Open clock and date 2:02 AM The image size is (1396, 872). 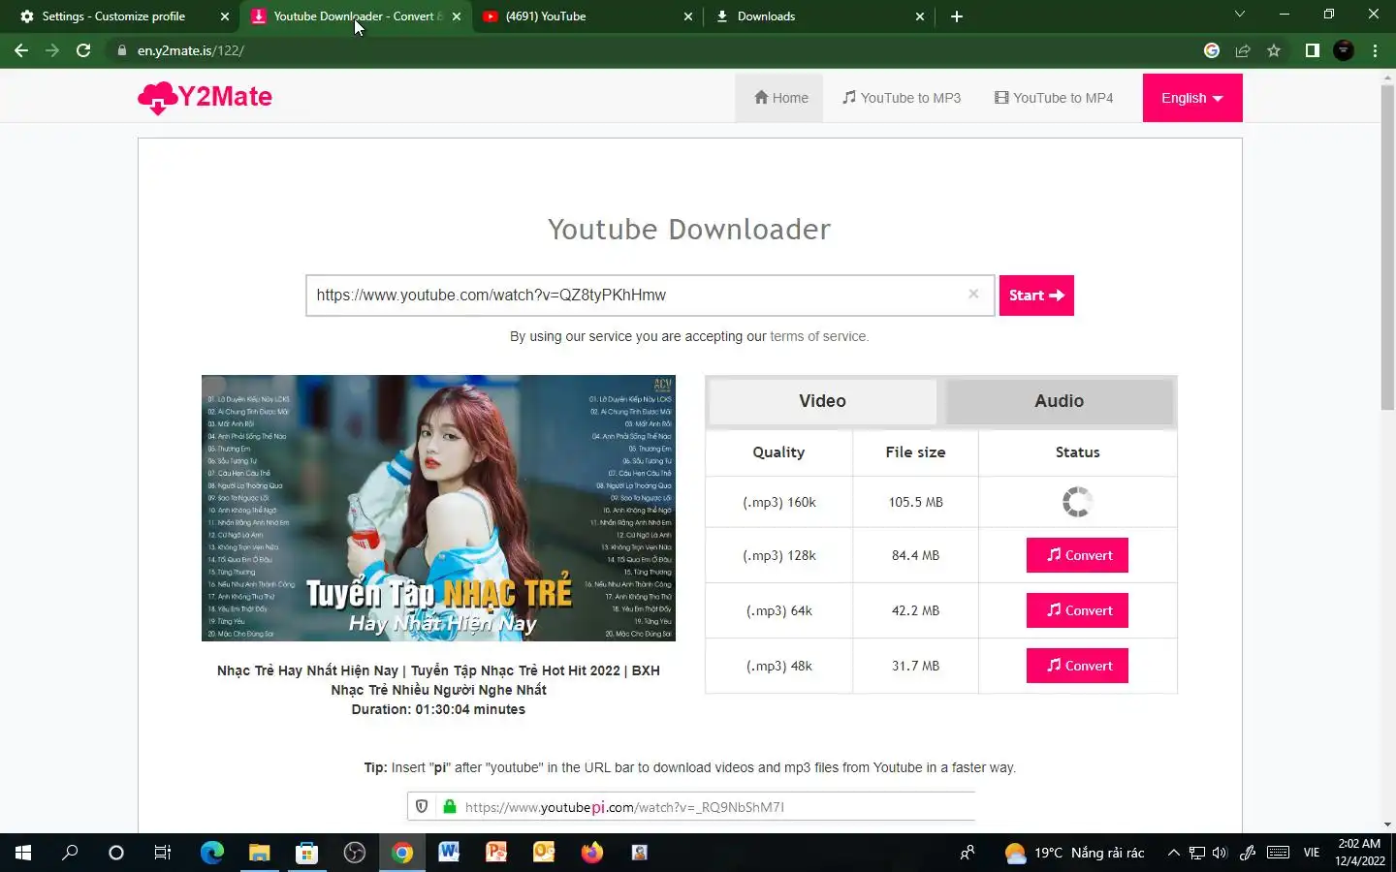click(x=1359, y=853)
